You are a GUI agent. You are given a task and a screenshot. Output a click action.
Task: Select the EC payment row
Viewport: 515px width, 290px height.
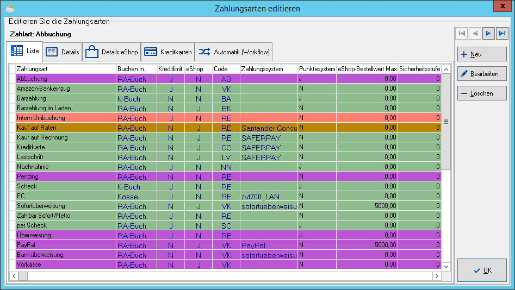pos(228,196)
